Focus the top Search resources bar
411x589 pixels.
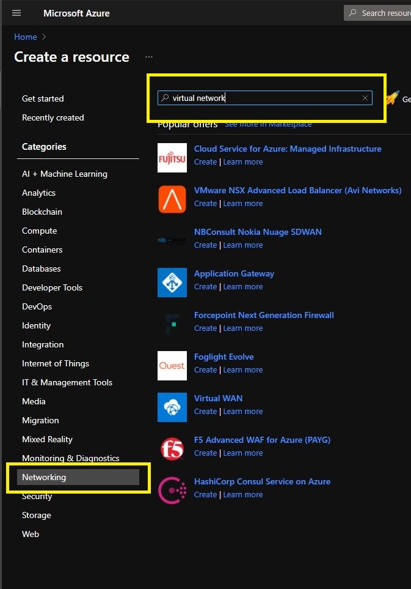(x=378, y=13)
